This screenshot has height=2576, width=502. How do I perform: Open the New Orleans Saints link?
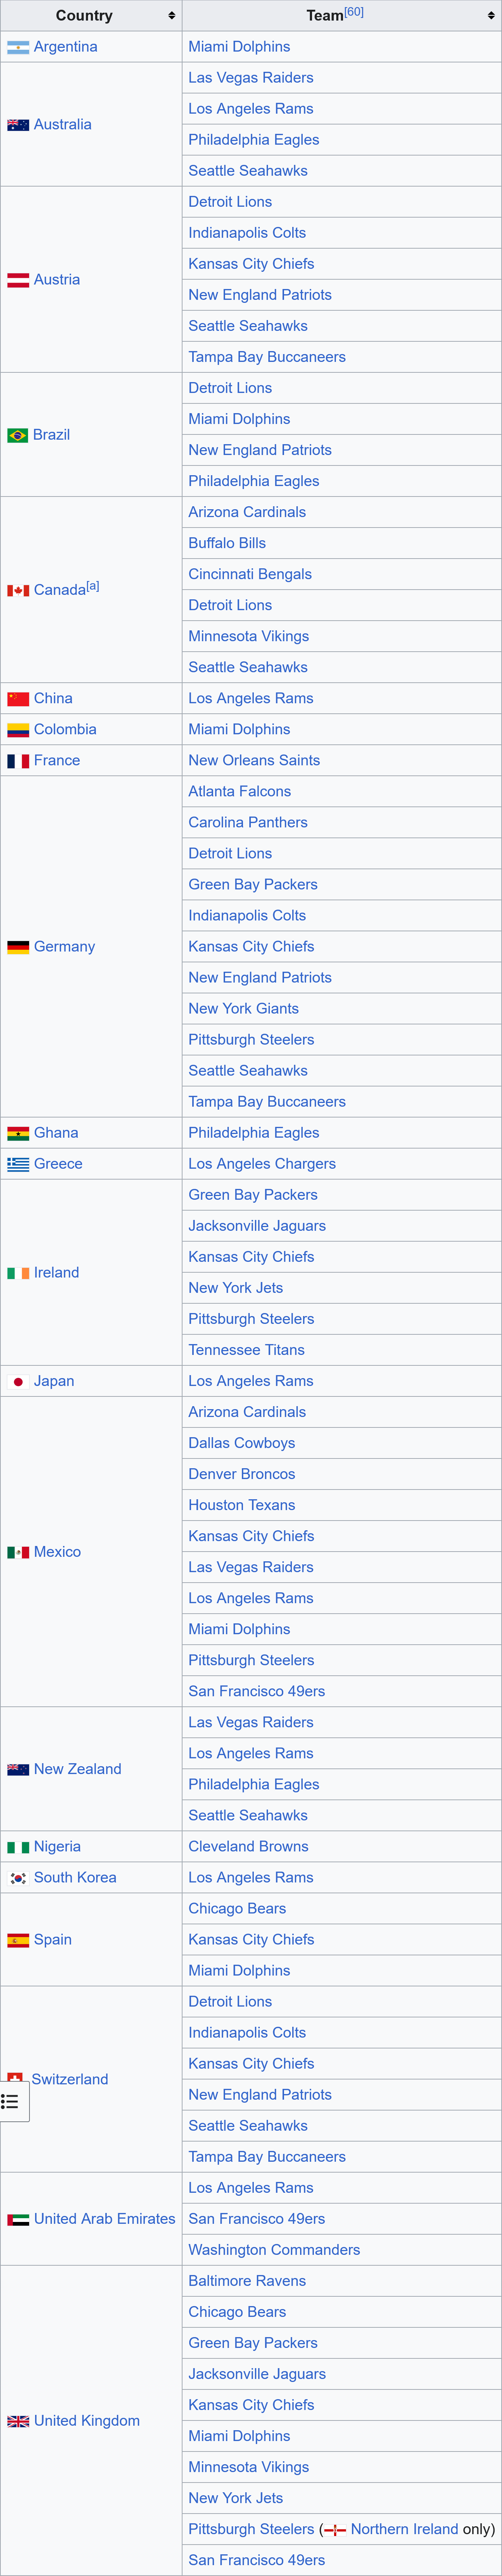[253, 761]
